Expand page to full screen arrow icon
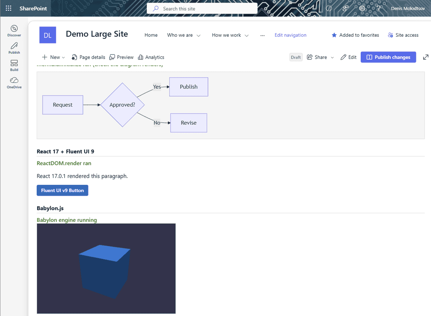431x316 pixels. [425, 57]
